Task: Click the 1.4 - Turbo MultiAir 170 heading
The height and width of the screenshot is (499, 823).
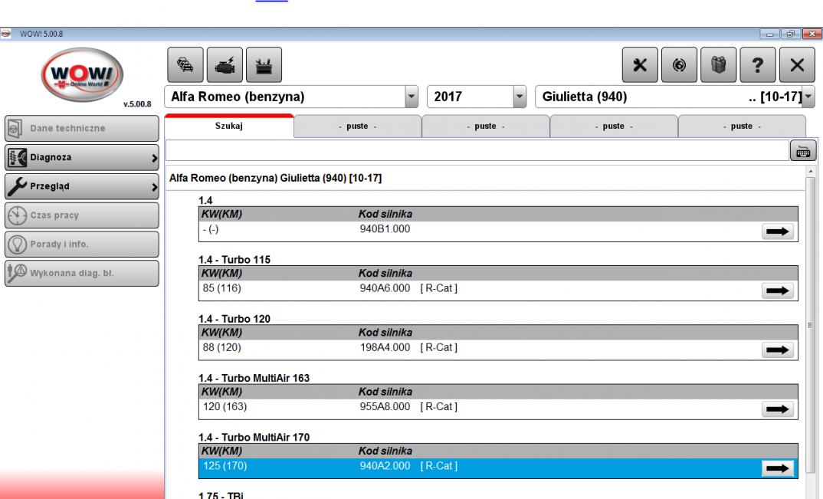Action: [x=254, y=437]
